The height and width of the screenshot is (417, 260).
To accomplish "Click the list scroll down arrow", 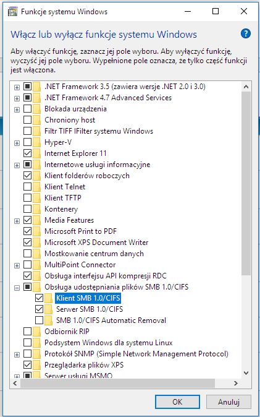I will pyautogui.click(x=246, y=374).
